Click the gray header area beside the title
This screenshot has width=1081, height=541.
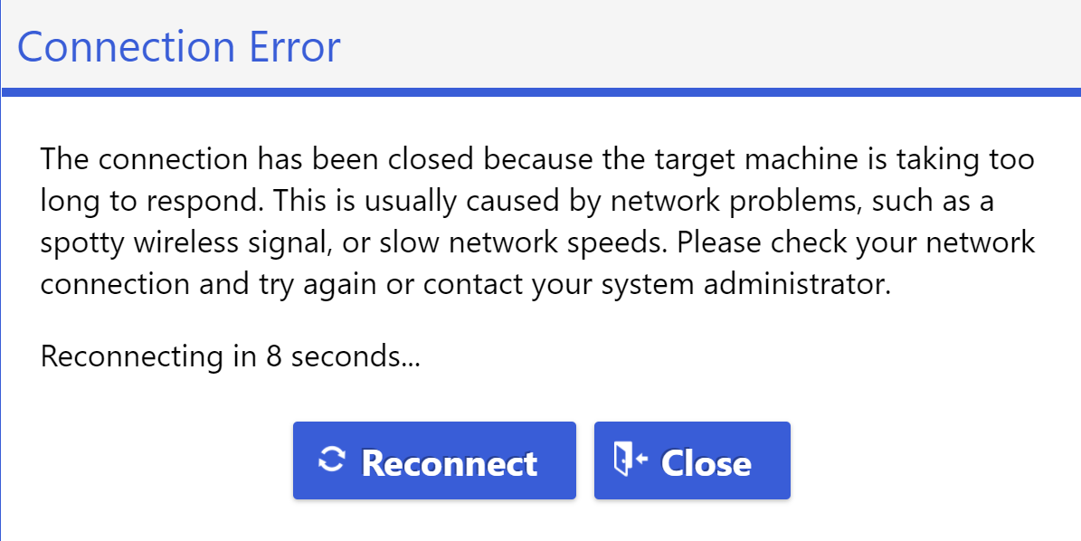[710, 44]
